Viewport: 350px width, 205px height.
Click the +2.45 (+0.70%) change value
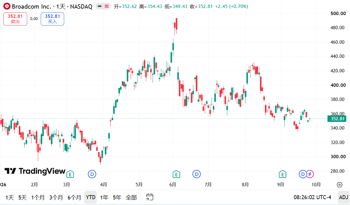[x=232, y=6]
